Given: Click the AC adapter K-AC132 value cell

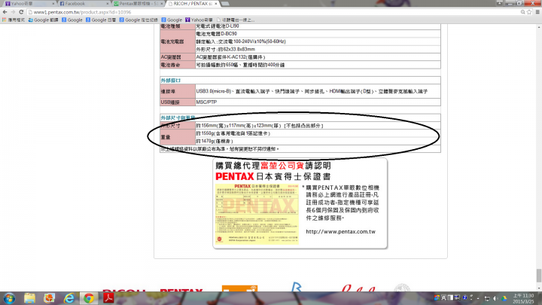Looking at the screenshot, I should click(x=318, y=57).
